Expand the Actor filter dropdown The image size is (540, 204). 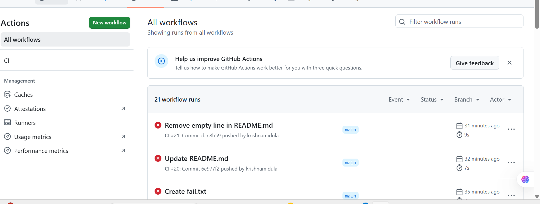click(x=500, y=100)
